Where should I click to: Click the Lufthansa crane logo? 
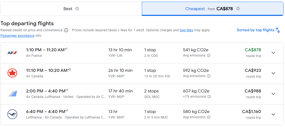pyautogui.click(x=12, y=114)
